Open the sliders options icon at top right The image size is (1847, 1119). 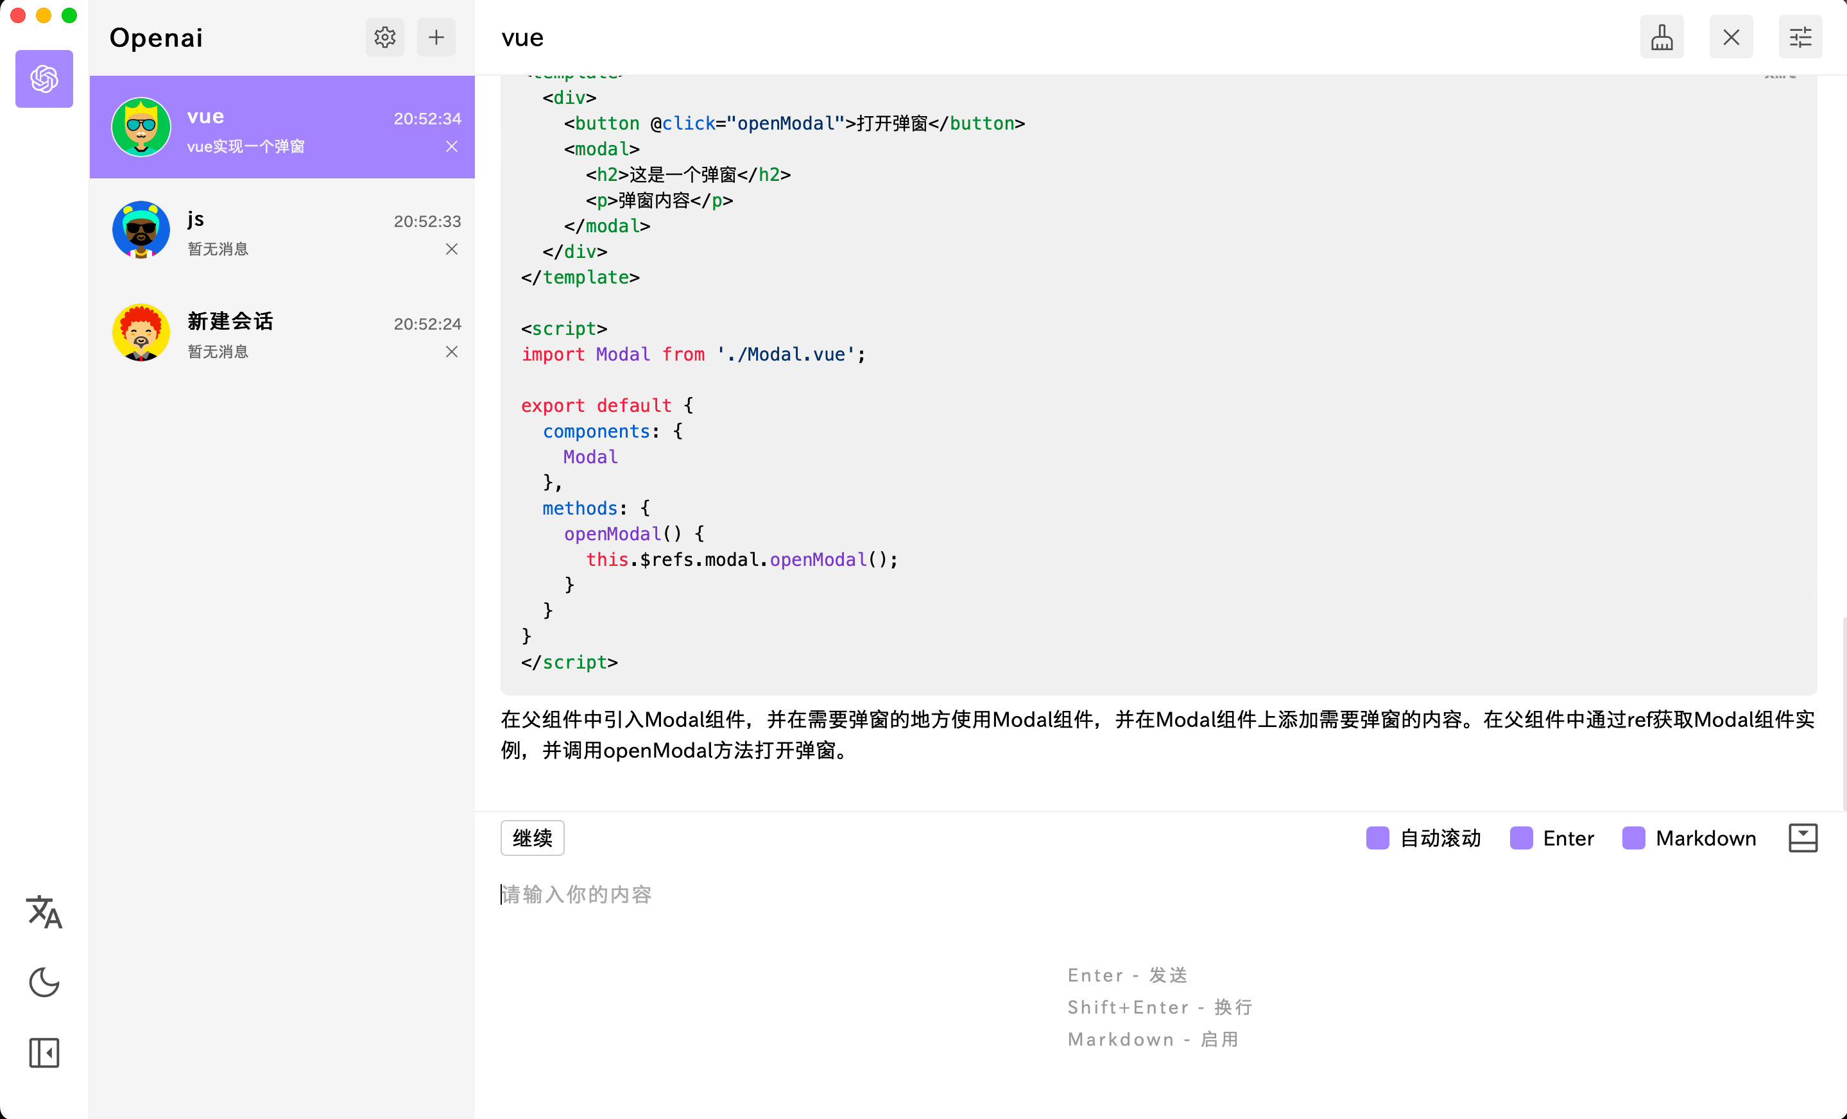click(x=1800, y=37)
